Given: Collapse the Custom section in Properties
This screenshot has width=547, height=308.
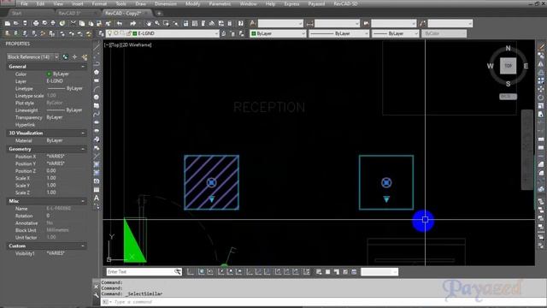Looking at the screenshot, I should click(83, 246).
